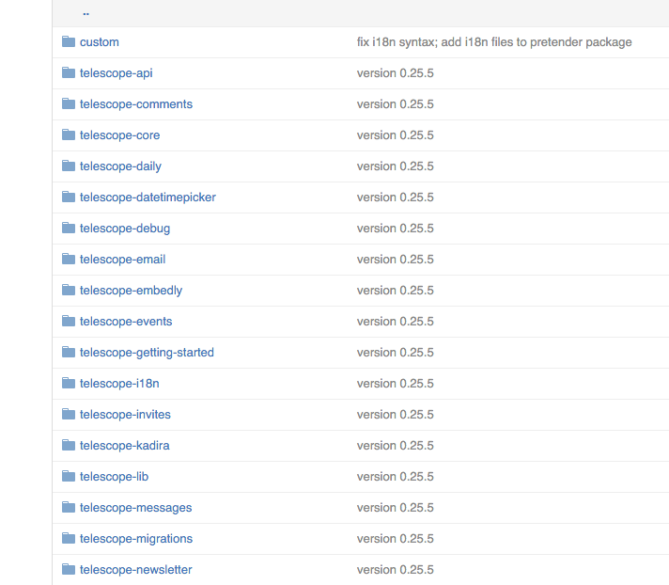Open the telescope-i18n folder

[119, 384]
